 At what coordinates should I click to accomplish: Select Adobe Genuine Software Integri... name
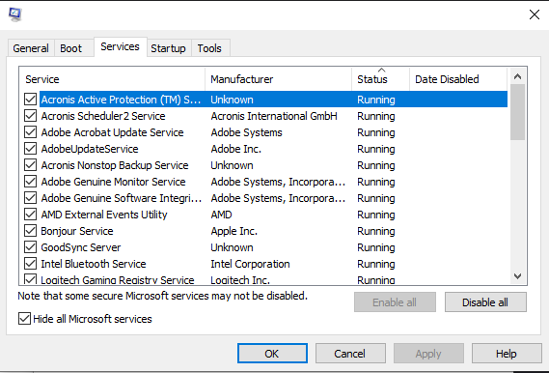click(122, 198)
